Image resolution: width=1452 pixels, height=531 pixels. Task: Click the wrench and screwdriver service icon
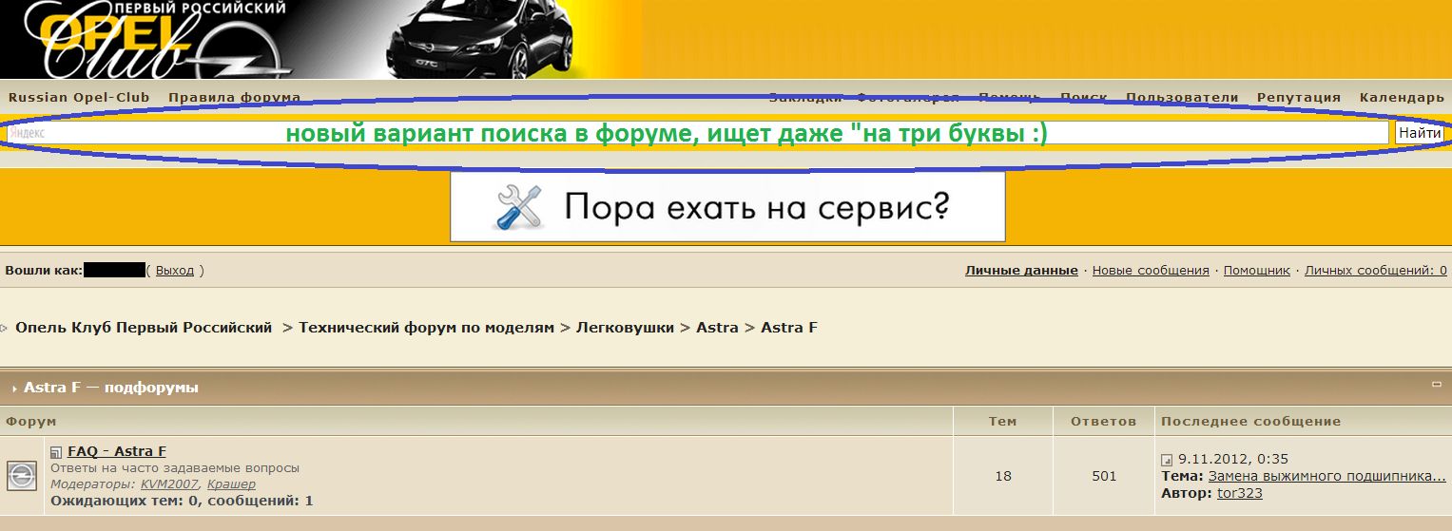pos(519,207)
